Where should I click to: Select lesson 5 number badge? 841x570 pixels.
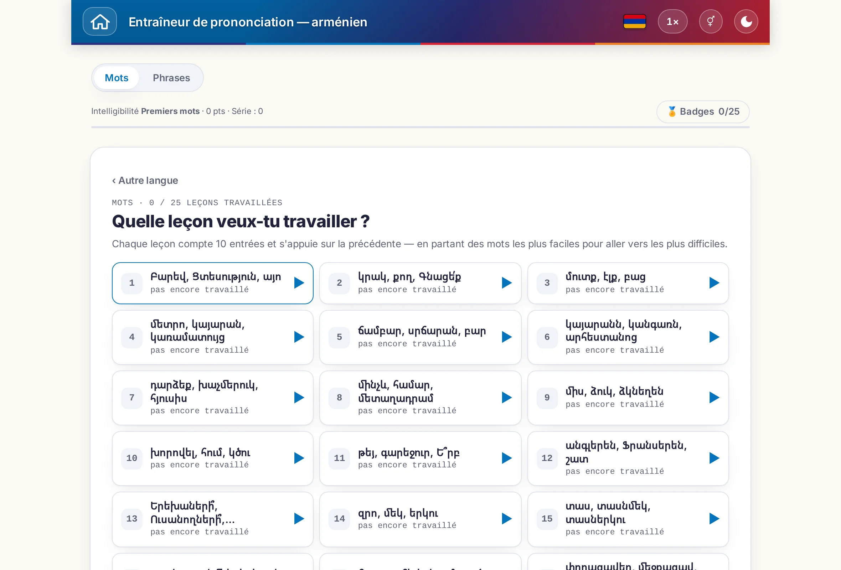coord(339,337)
